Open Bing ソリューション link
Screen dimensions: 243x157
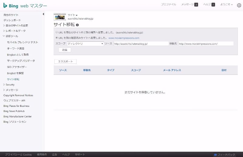[x=15, y=122]
